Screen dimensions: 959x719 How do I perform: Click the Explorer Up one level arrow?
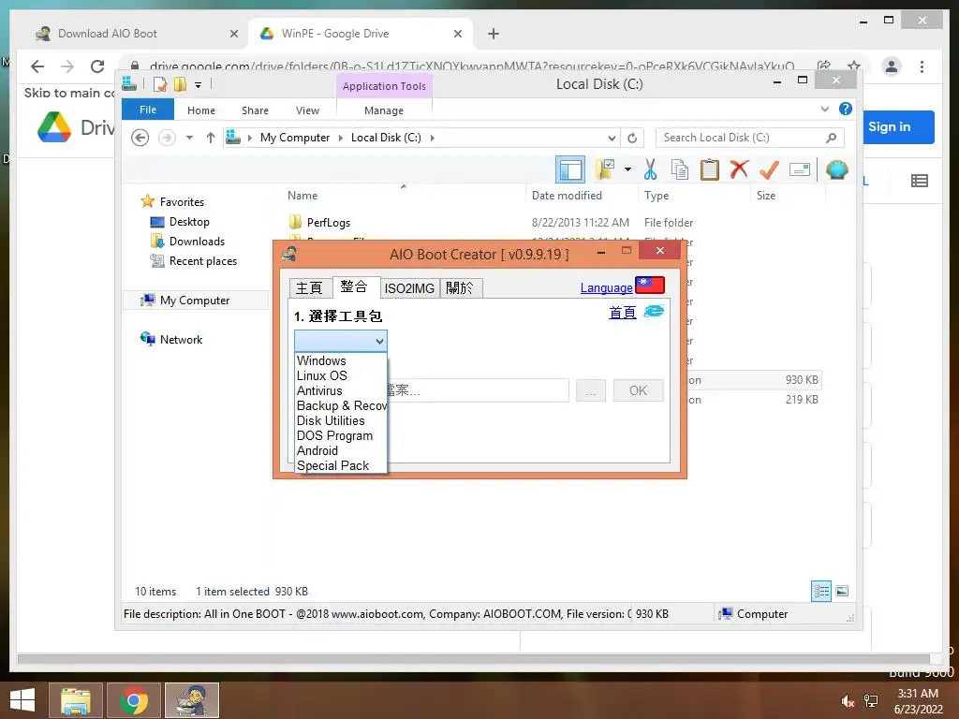coord(211,138)
